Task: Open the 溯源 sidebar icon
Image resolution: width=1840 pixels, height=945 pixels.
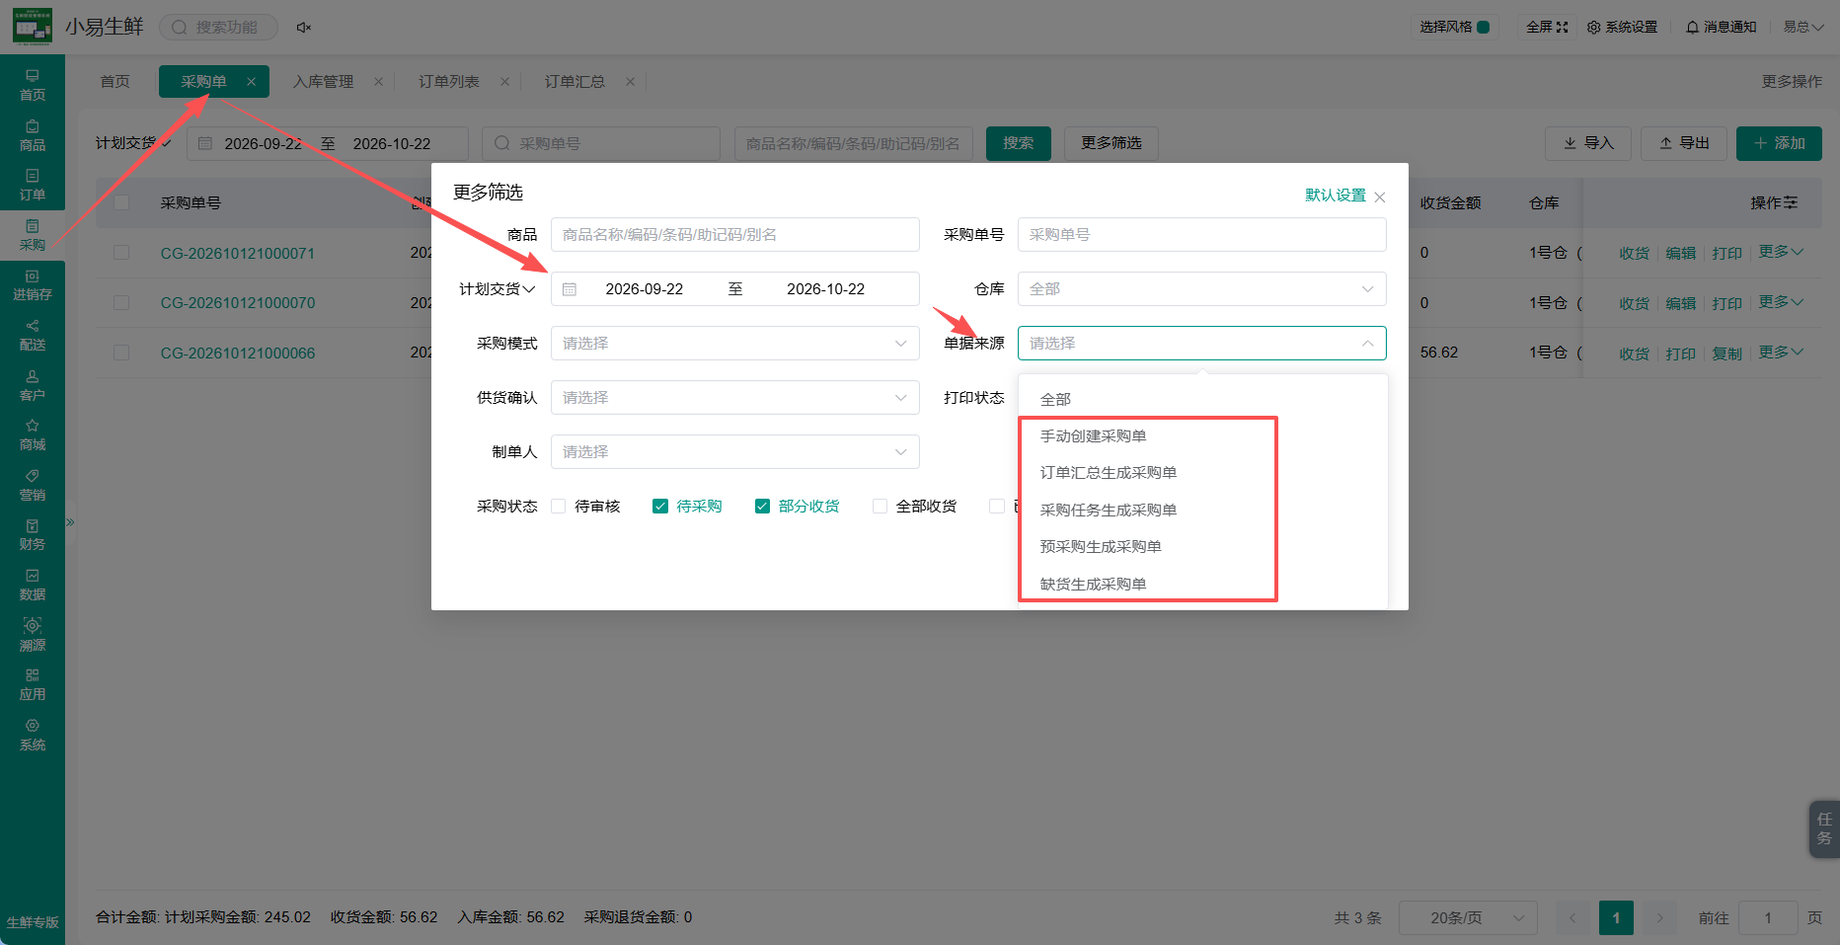Action: coord(33,635)
